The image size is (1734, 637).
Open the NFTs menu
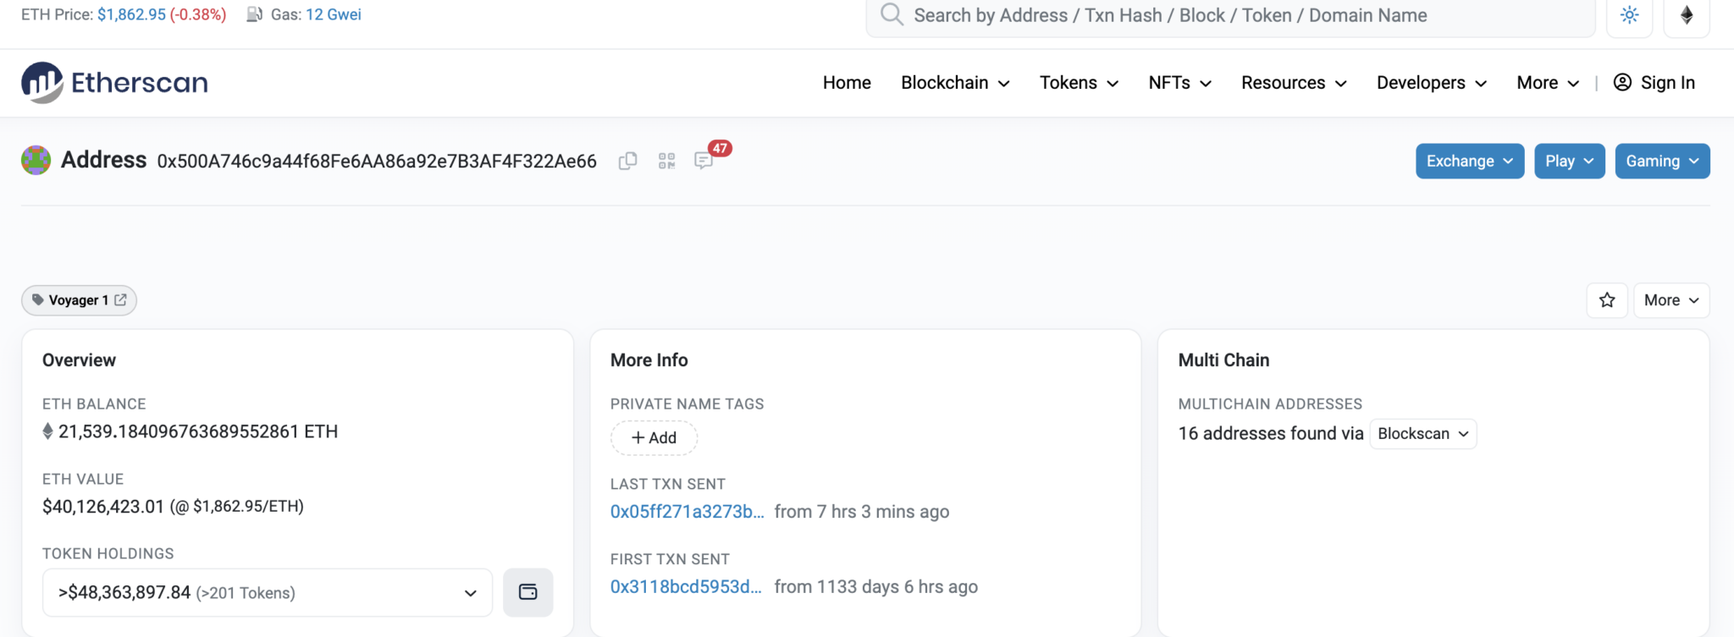[1179, 82]
